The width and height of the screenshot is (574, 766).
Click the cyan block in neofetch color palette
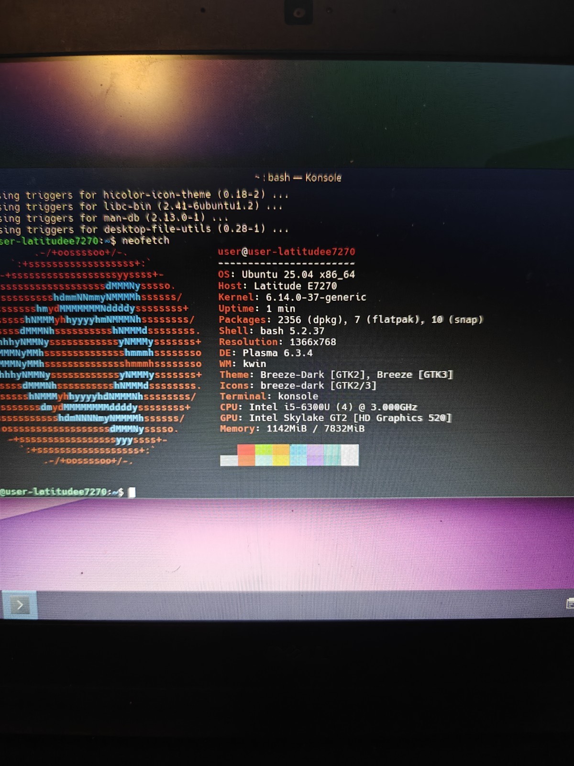coord(332,455)
